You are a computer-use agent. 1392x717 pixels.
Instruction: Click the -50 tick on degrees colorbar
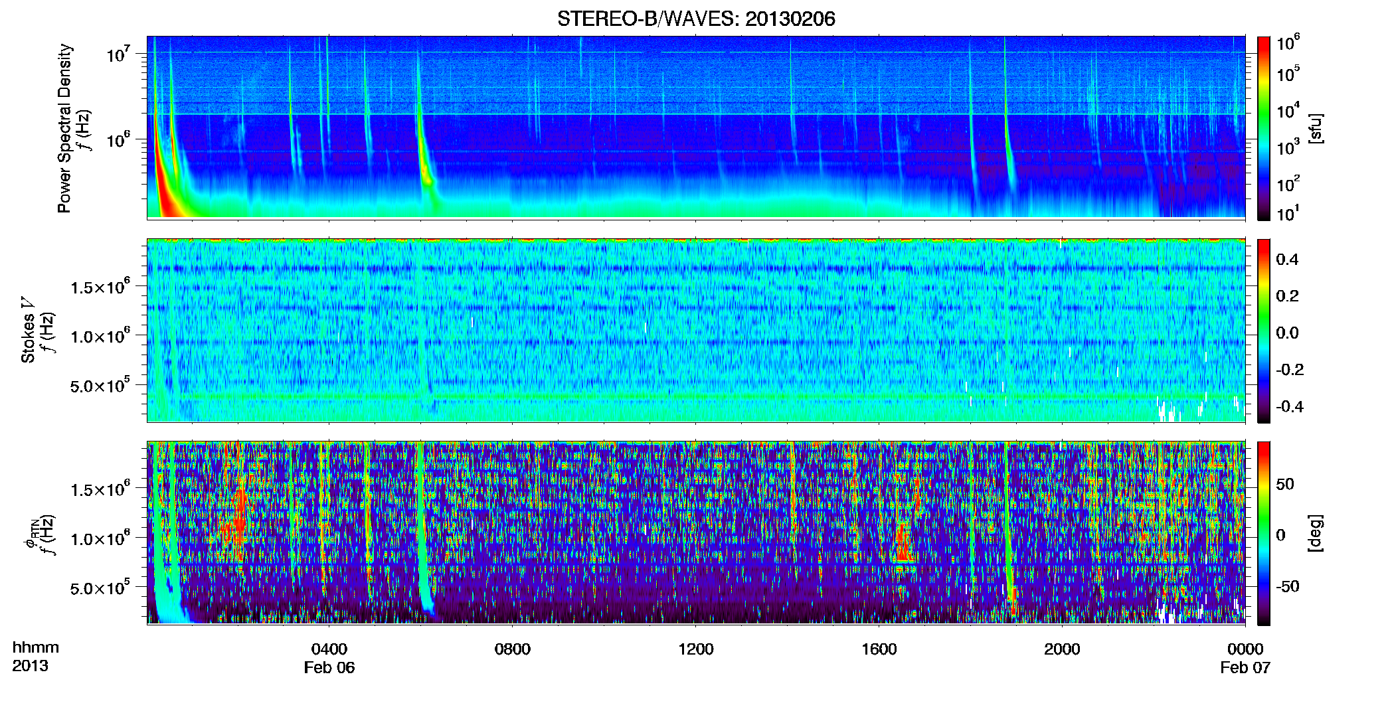[x=1288, y=586]
